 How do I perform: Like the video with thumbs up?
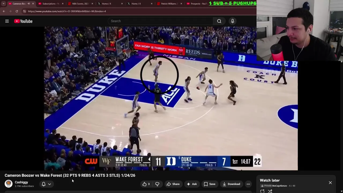click(x=146, y=184)
